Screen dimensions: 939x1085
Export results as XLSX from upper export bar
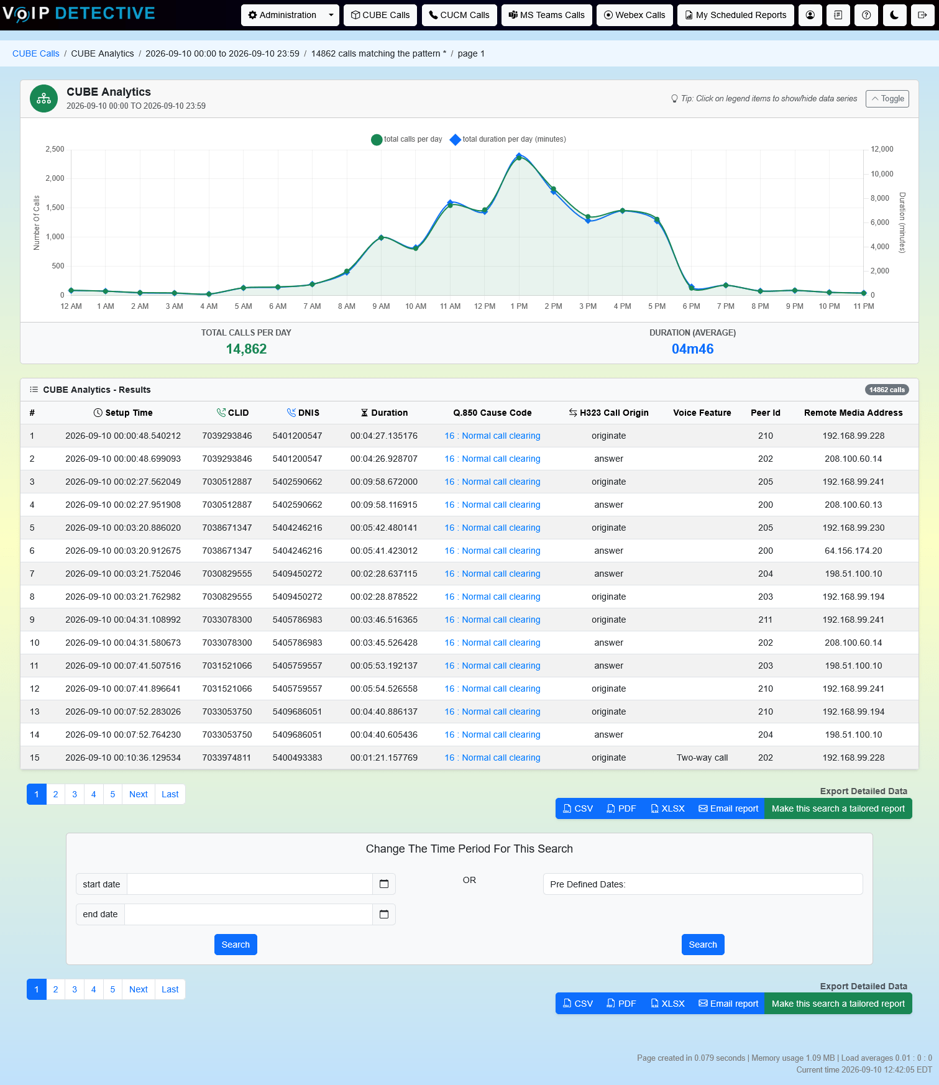coord(667,808)
